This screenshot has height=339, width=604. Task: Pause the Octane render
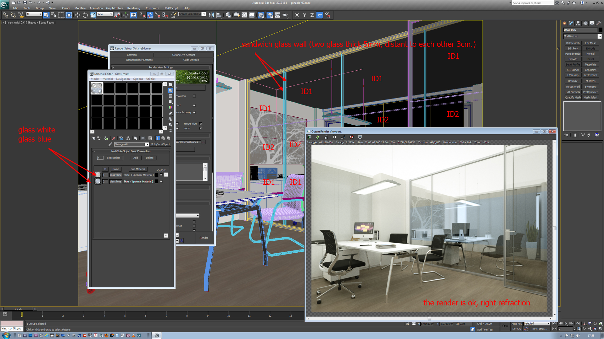tap(334, 137)
